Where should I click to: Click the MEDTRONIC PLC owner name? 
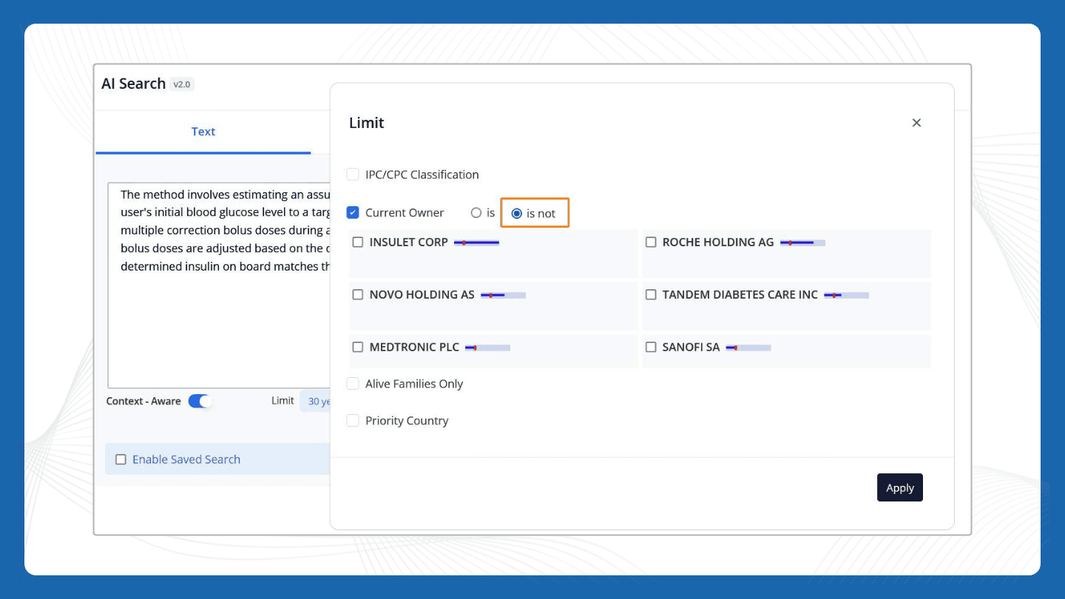pyautogui.click(x=414, y=347)
